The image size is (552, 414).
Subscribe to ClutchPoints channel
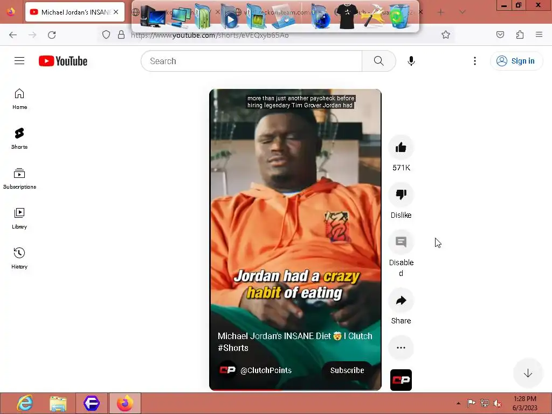tap(347, 370)
